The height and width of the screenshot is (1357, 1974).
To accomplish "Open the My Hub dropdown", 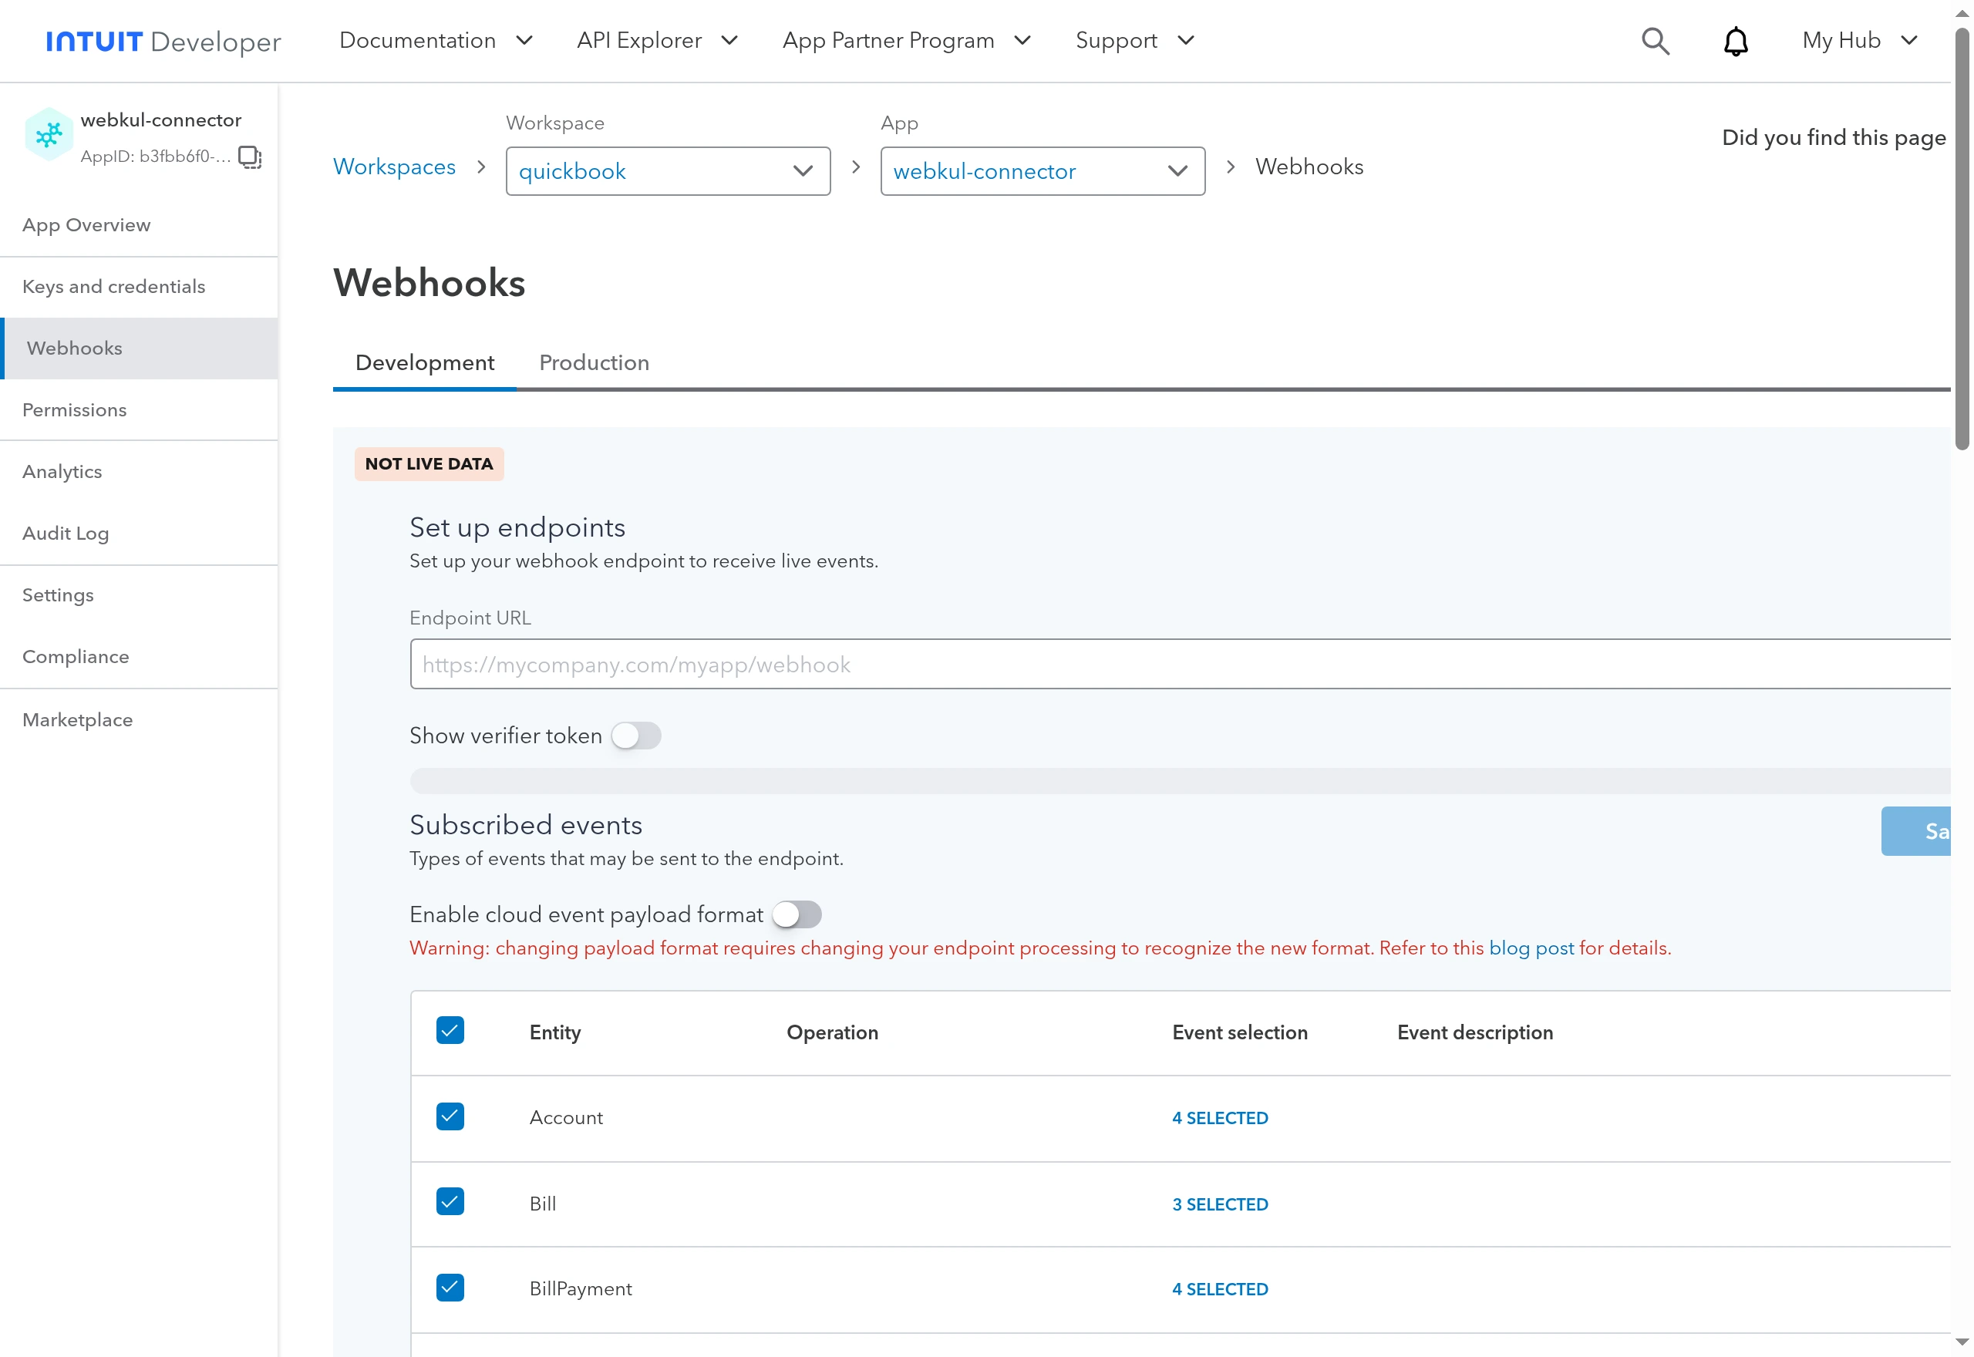I will click(1860, 40).
